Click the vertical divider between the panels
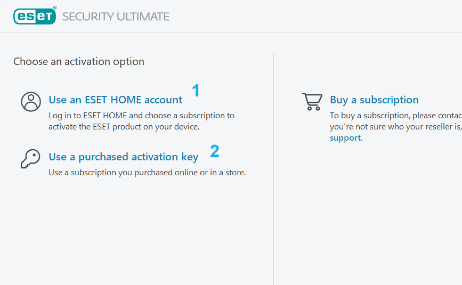Image resolution: width=462 pixels, height=285 pixels. [274, 170]
